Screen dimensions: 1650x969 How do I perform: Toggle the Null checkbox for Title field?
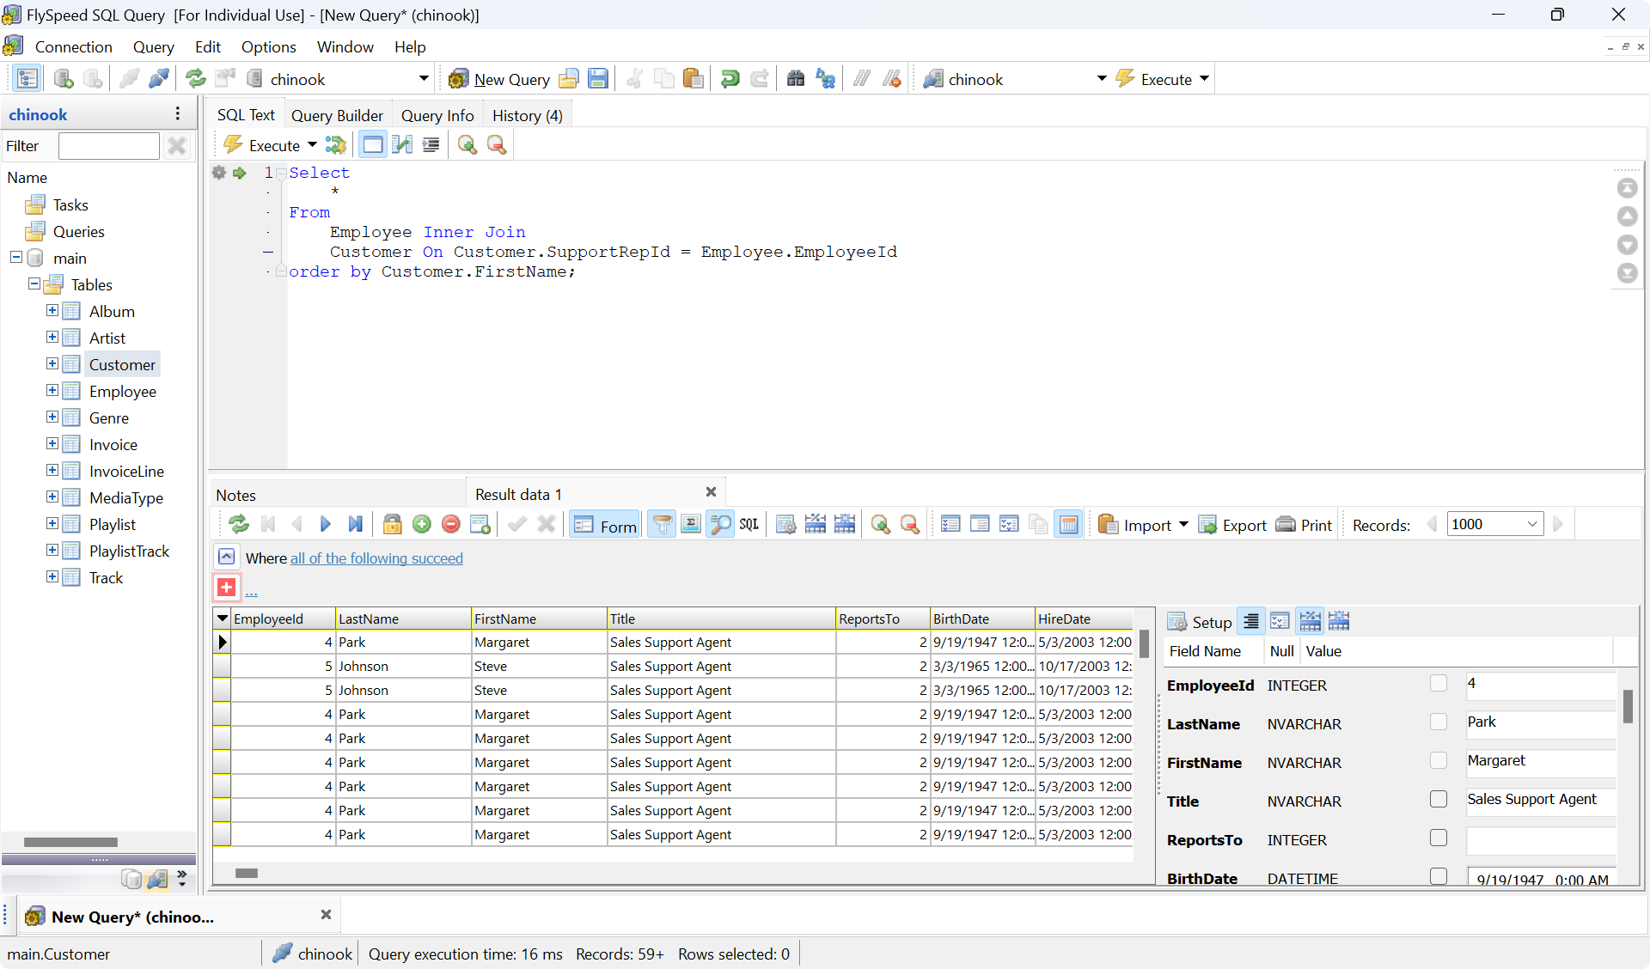pos(1438,799)
